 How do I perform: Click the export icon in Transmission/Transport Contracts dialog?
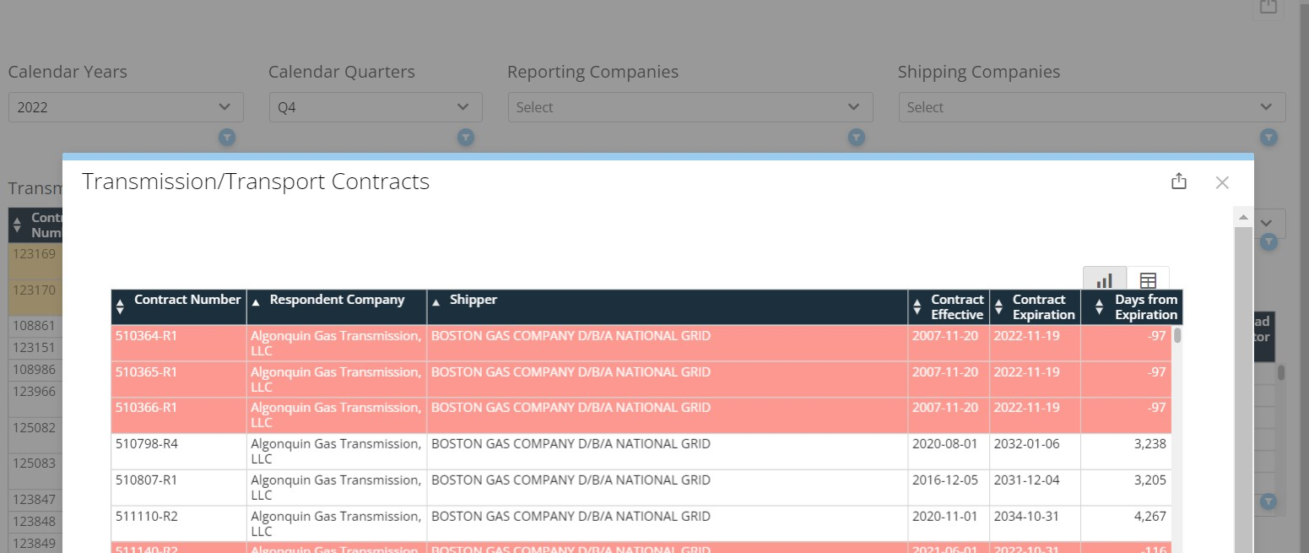(x=1179, y=182)
